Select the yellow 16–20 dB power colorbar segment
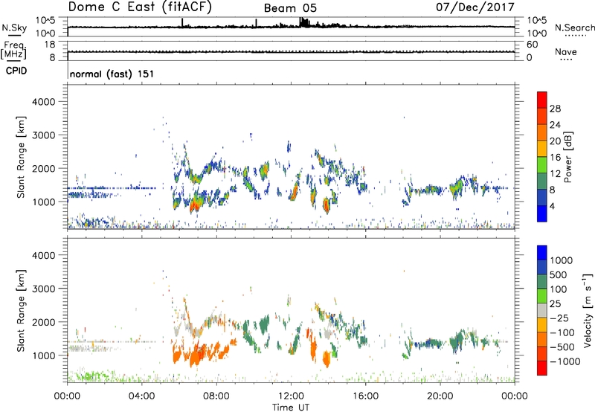The image size is (595, 412). pos(542,149)
